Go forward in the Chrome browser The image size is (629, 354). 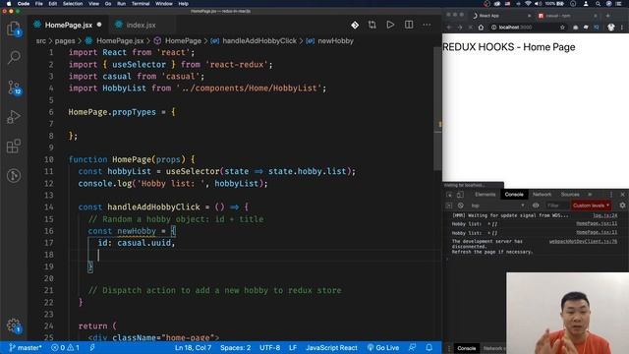pos(460,28)
